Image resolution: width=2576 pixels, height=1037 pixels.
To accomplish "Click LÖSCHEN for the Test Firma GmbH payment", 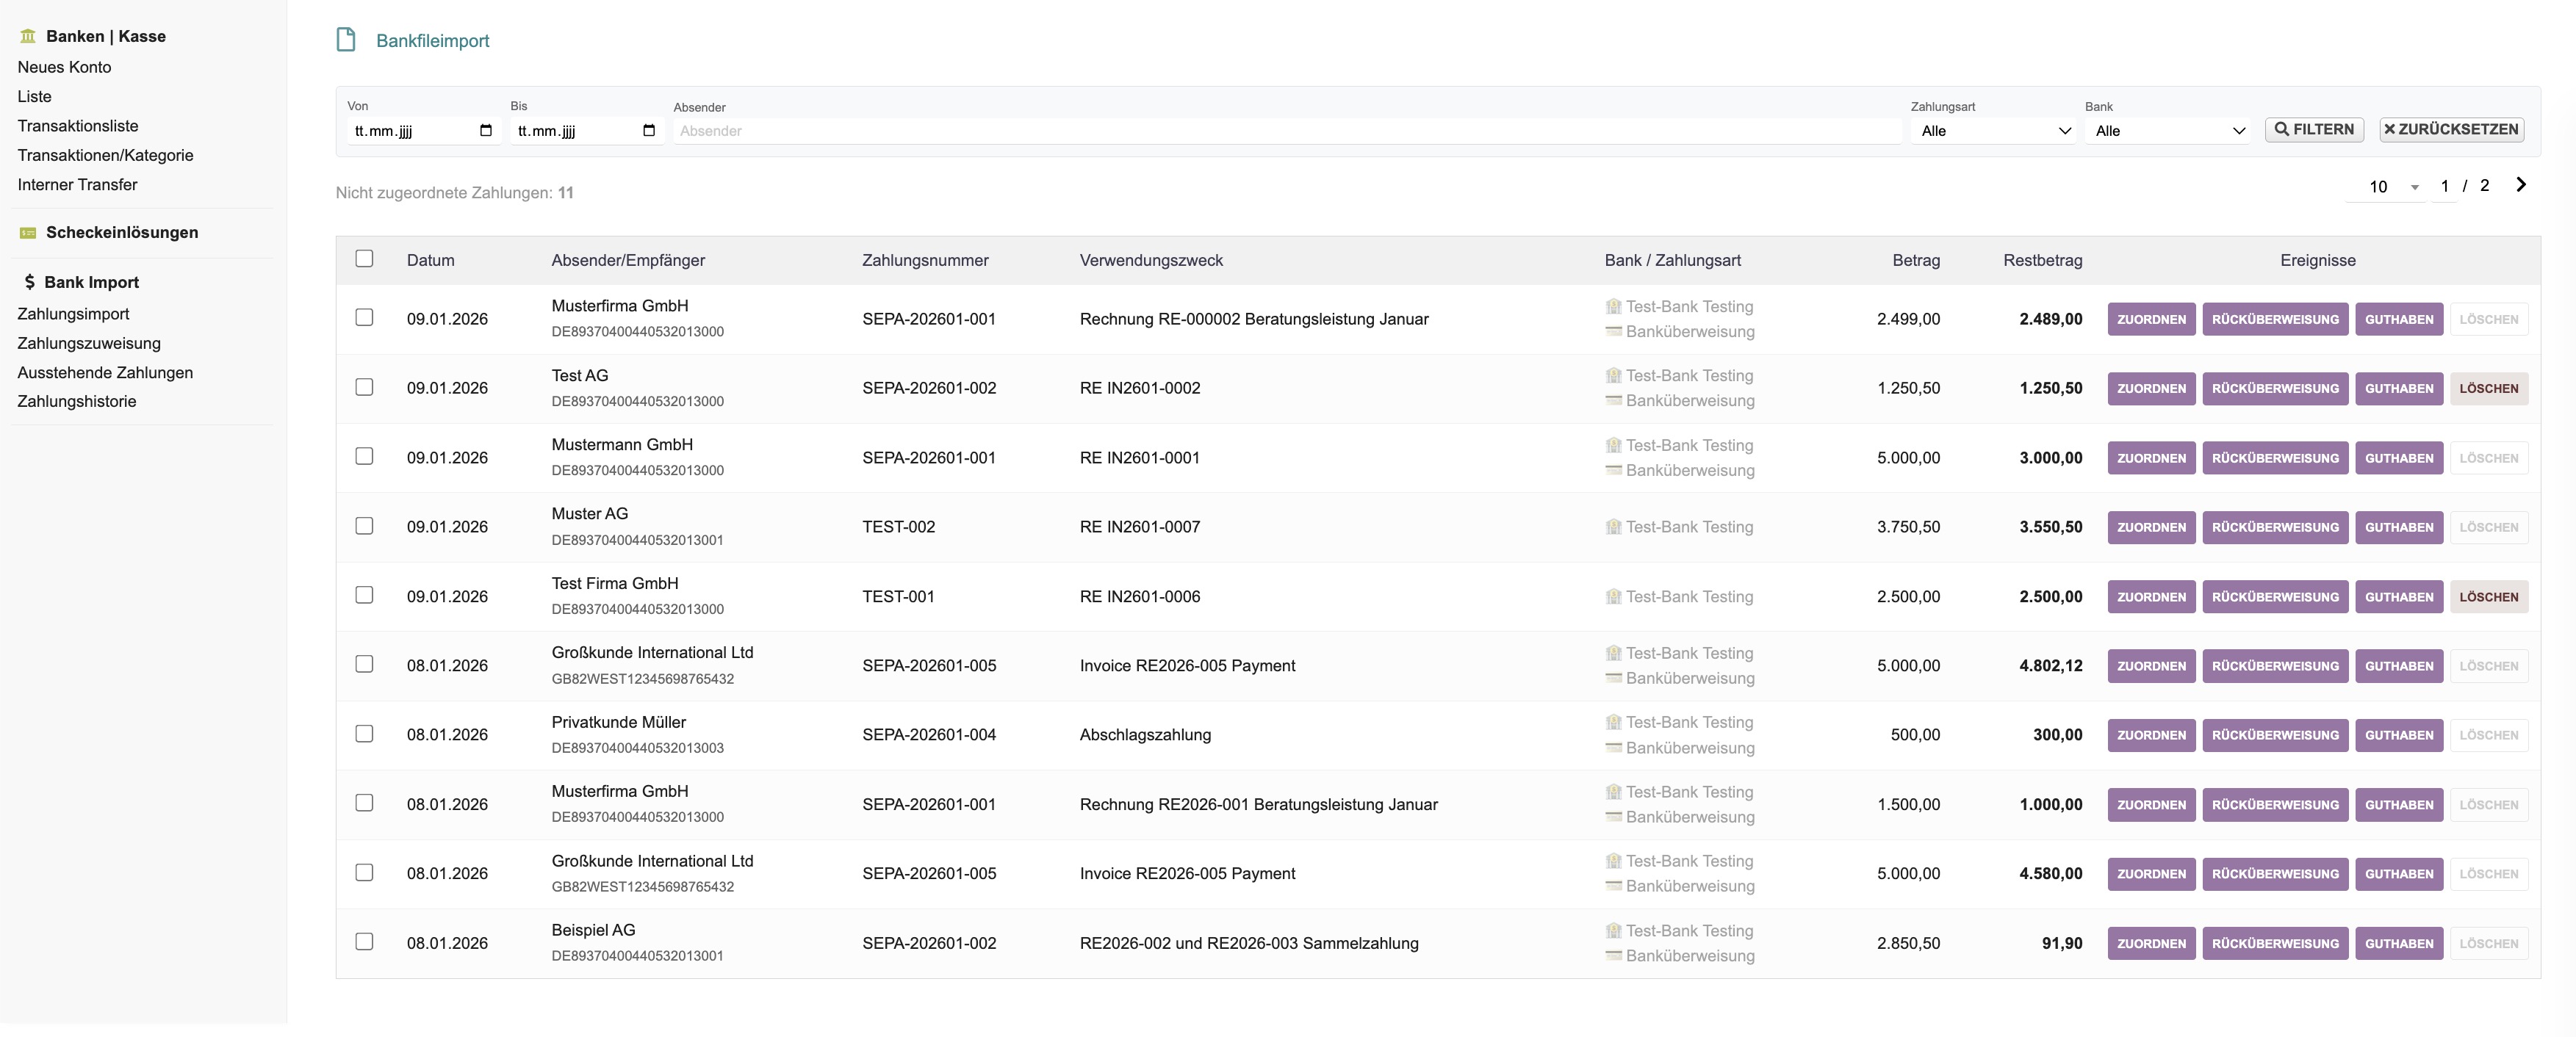I will click(2488, 597).
